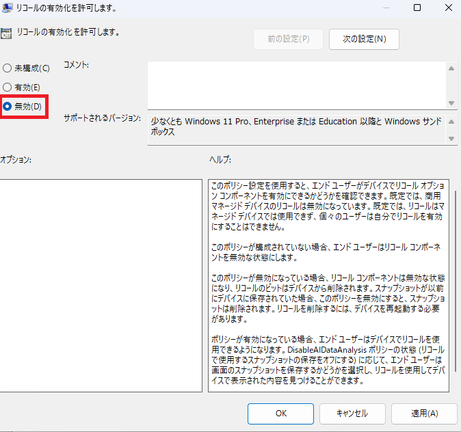Click the heading リコールの有効化を許可します。 below title bar
This screenshot has width=461, height=432.
coord(68,32)
